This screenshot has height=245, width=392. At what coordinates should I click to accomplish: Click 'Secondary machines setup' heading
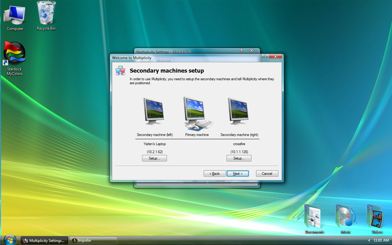(x=167, y=71)
